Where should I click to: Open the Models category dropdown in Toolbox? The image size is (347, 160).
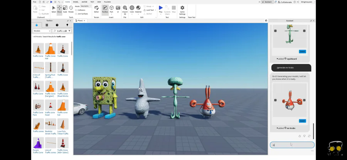[x=42, y=31]
